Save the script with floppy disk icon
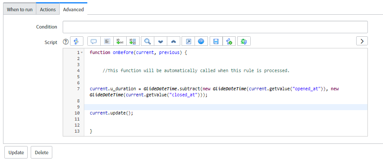Viewport: 383px width, 162px height. (x=216, y=41)
